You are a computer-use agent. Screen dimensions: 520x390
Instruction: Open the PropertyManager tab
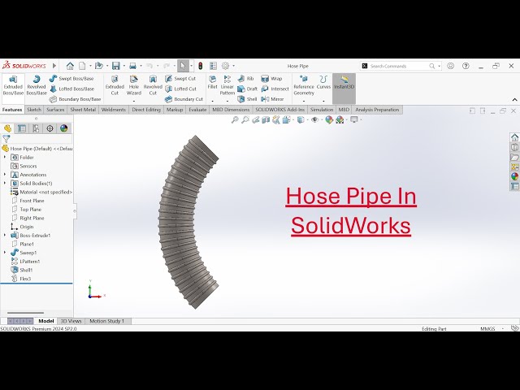coord(22,128)
